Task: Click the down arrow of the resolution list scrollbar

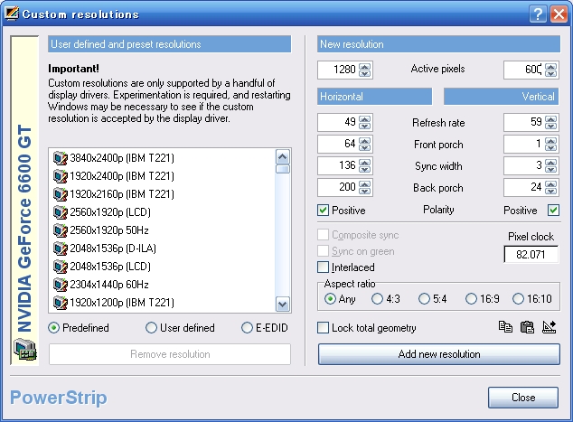Action: point(283,304)
